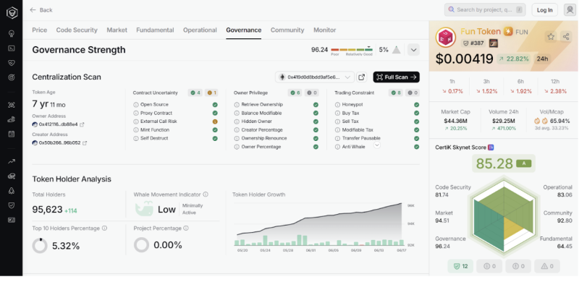579x282 pixels.
Task: Open the lightbulb icon in sidebar
Action: point(12,33)
